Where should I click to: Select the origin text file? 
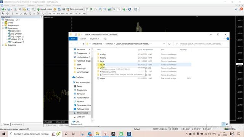(x=103, y=78)
